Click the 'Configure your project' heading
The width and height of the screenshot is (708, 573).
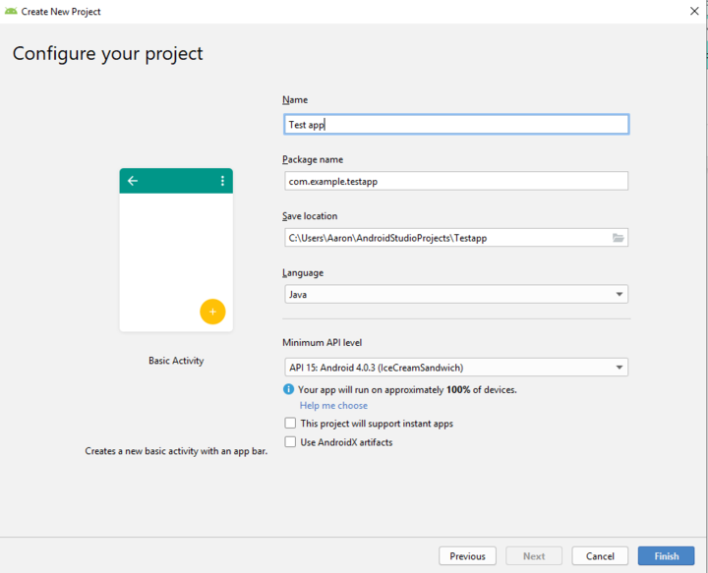(108, 54)
